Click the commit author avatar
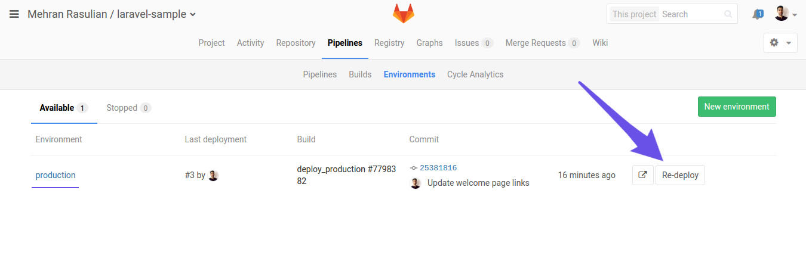This screenshot has height=268, width=806. (x=416, y=183)
